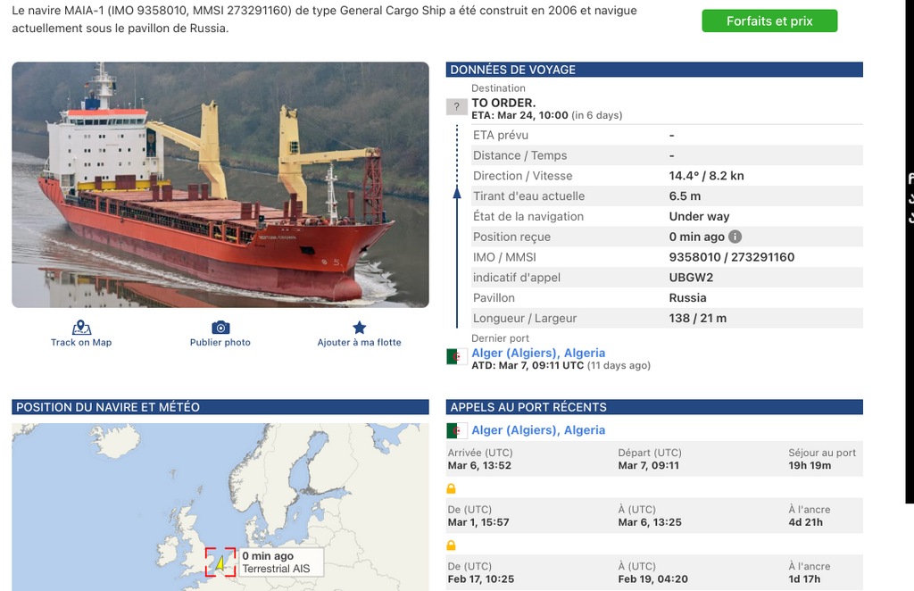Click Algeria flag icon under Dernier port
This screenshot has height=591, width=914.
[456, 357]
